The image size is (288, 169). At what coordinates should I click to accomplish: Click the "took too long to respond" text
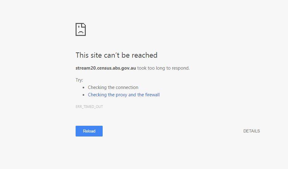click(x=163, y=68)
